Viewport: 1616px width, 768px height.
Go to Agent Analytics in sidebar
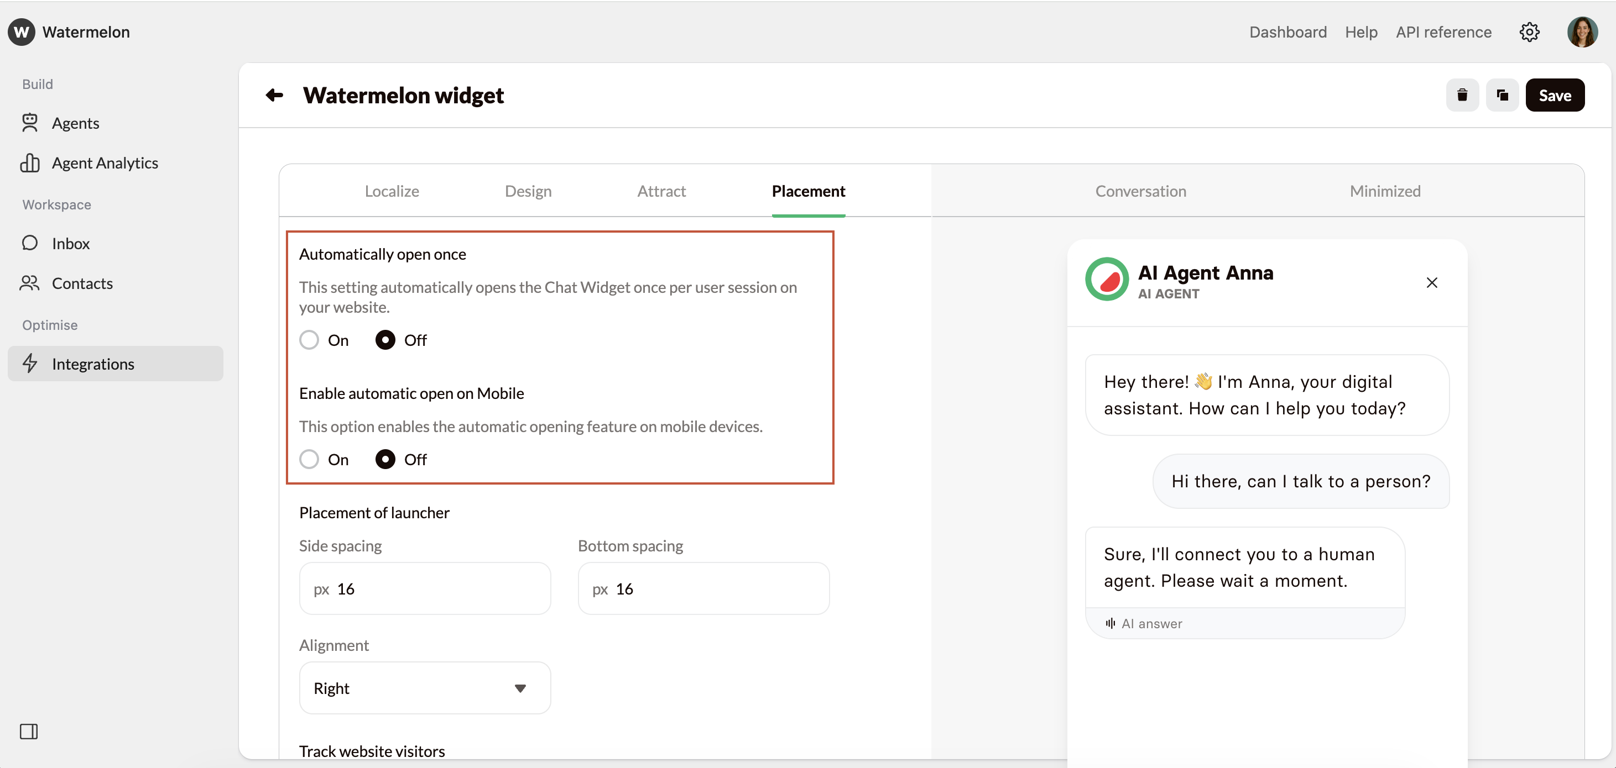coord(105,163)
